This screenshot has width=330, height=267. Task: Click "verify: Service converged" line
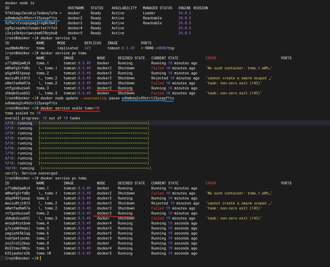click(31, 173)
